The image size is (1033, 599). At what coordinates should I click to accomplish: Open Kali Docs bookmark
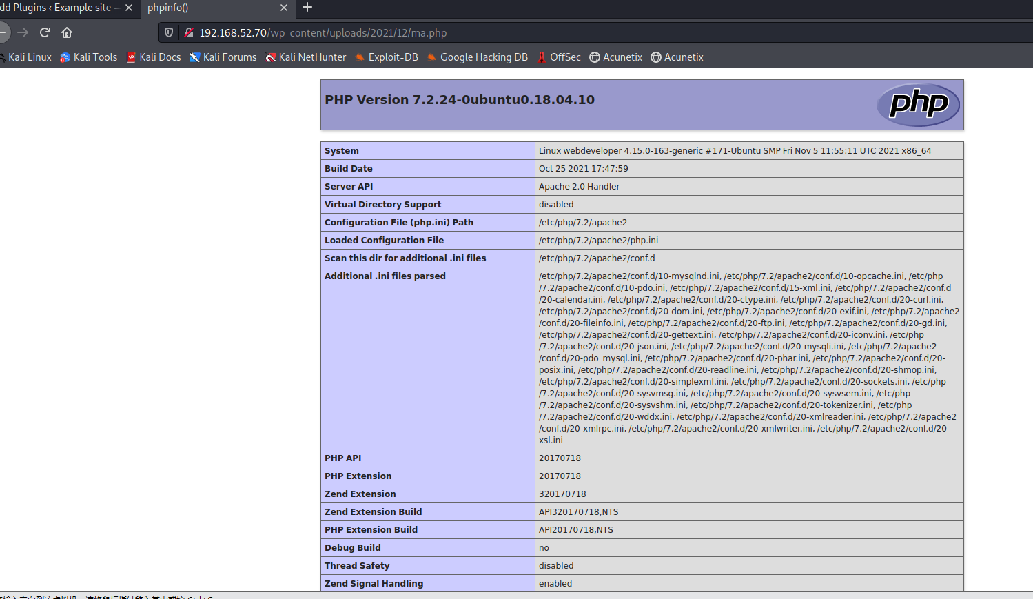(x=154, y=57)
